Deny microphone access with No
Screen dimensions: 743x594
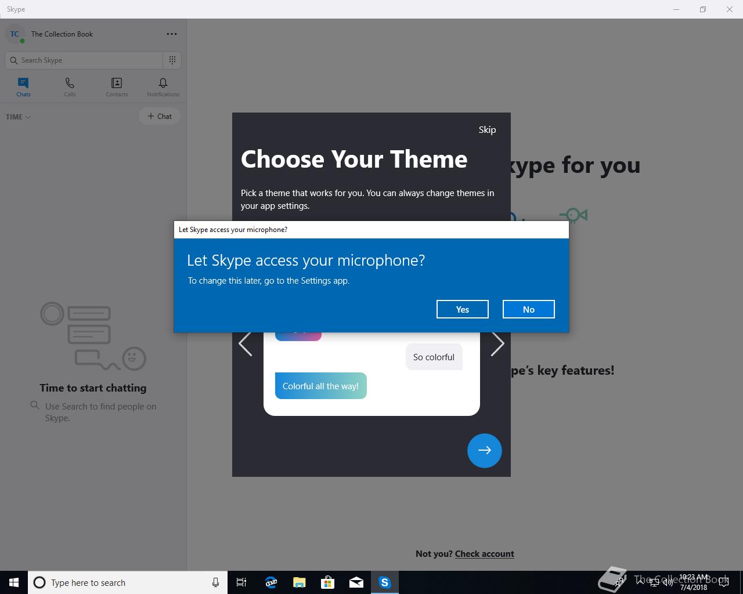[528, 309]
